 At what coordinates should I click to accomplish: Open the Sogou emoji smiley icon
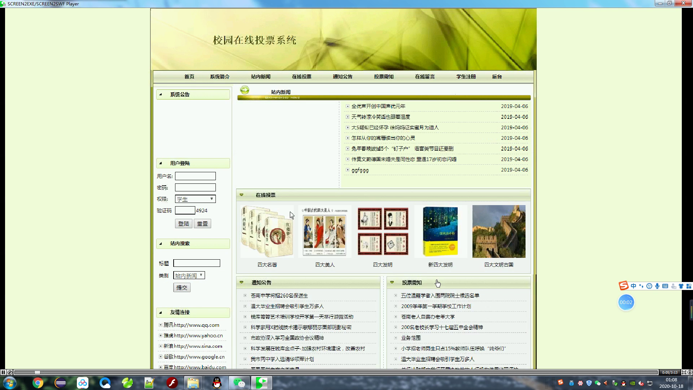[x=649, y=286]
